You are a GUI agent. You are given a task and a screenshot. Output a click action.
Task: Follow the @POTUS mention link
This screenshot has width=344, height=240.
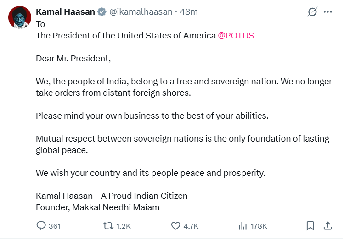(x=236, y=36)
